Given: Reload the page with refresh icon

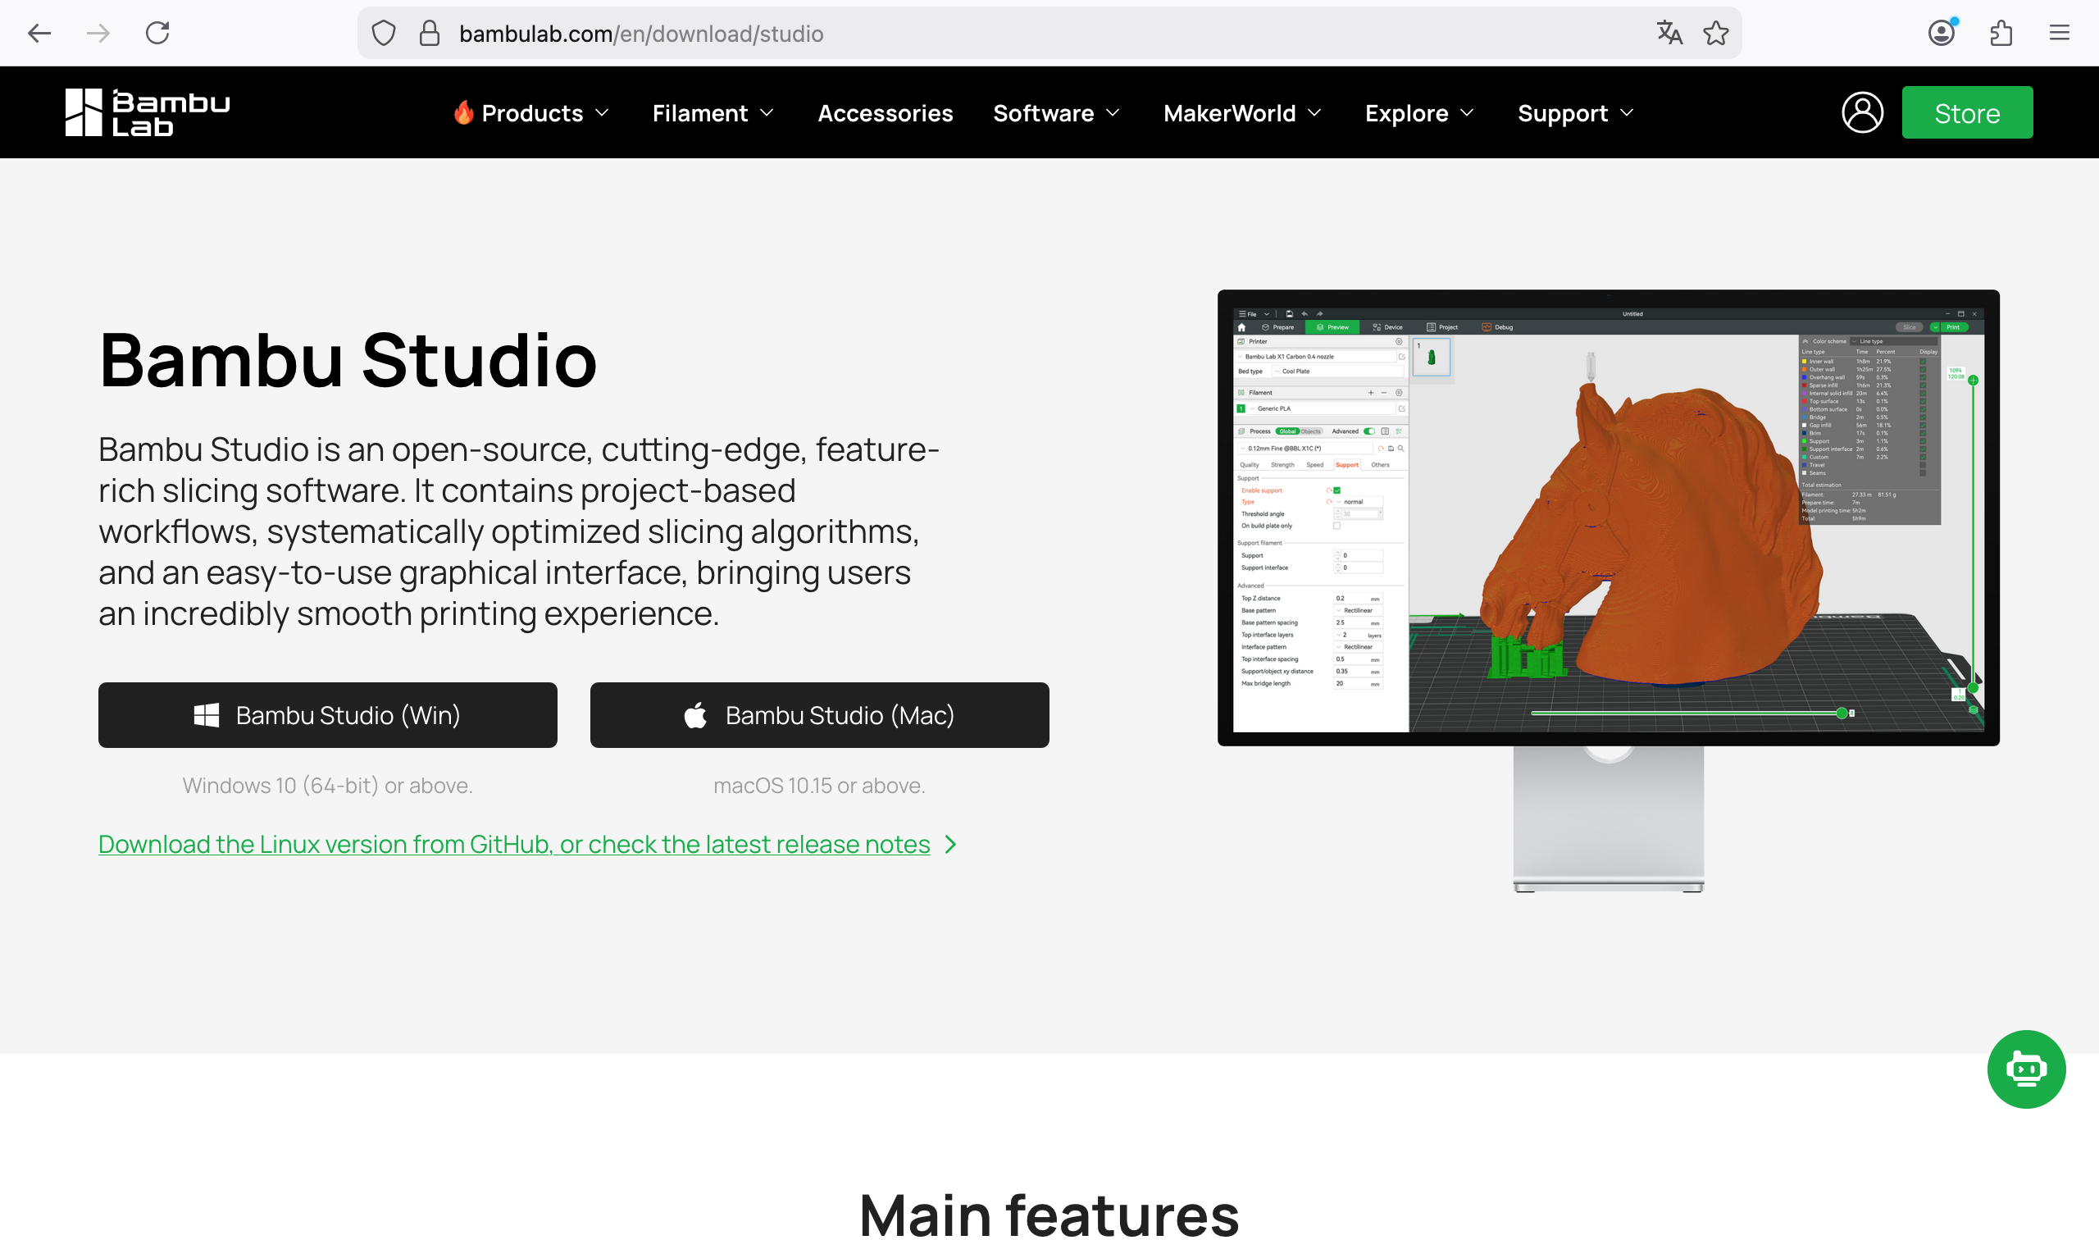Looking at the screenshot, I should click(158, 34).
